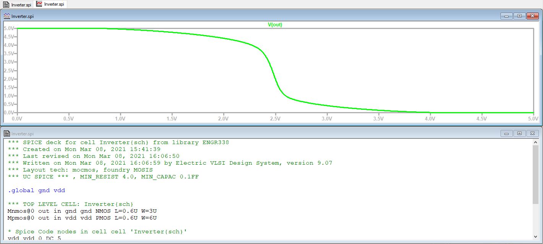Restore down the waveform plot window
543x244 pixels.
click(x=519, y=16)
